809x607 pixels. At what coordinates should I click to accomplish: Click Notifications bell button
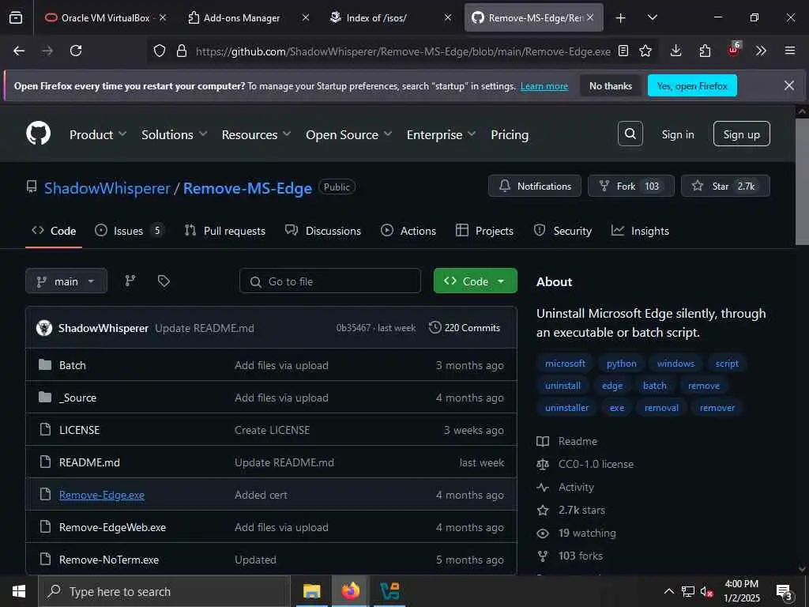click(535, 186)
